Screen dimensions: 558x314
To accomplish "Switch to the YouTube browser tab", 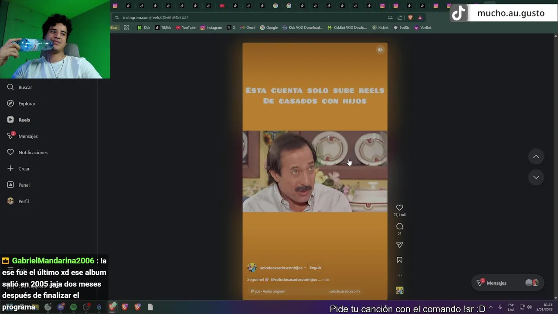I will [x=222, y=6].
